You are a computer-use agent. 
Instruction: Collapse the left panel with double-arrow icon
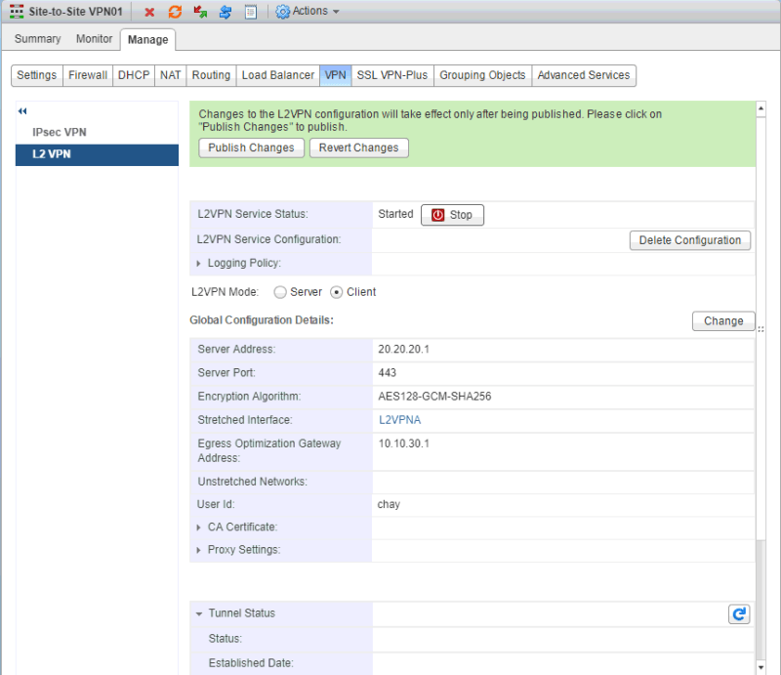coord(22,111)
